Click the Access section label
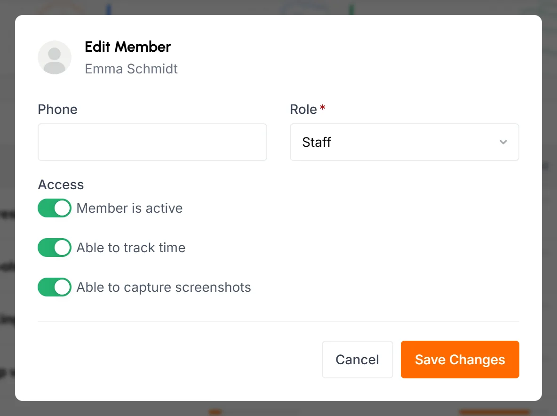The width and height of the screenshot is (557, 416). click(x=61, y=185)
